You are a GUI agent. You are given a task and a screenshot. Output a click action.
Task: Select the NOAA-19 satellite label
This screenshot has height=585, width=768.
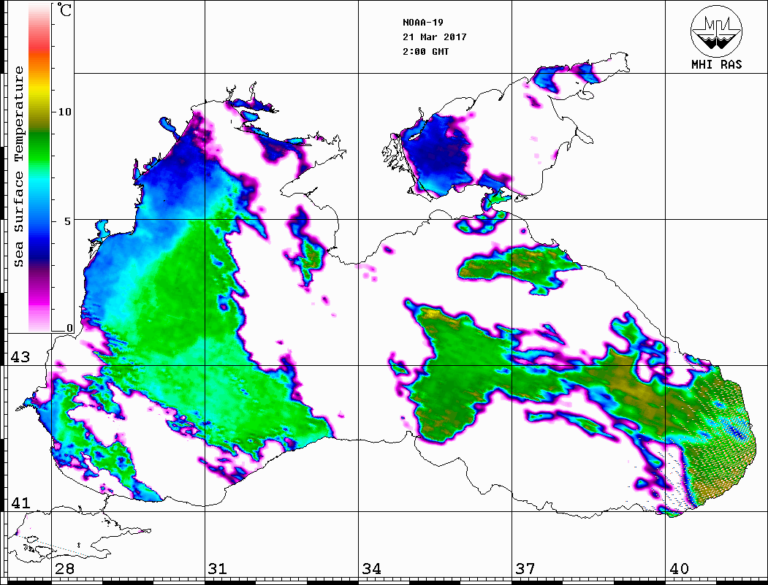pyautogui.click(x=423, y=23)
